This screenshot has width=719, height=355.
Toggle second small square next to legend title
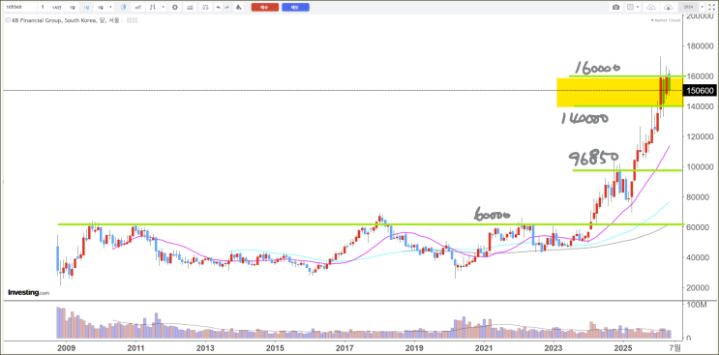pos(135,20)
